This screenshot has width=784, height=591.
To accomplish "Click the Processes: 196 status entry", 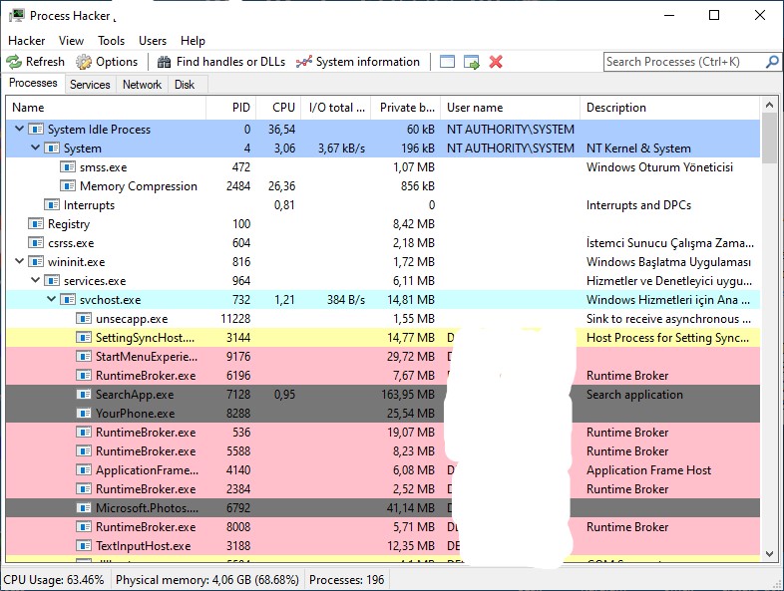I will (346, 579).
